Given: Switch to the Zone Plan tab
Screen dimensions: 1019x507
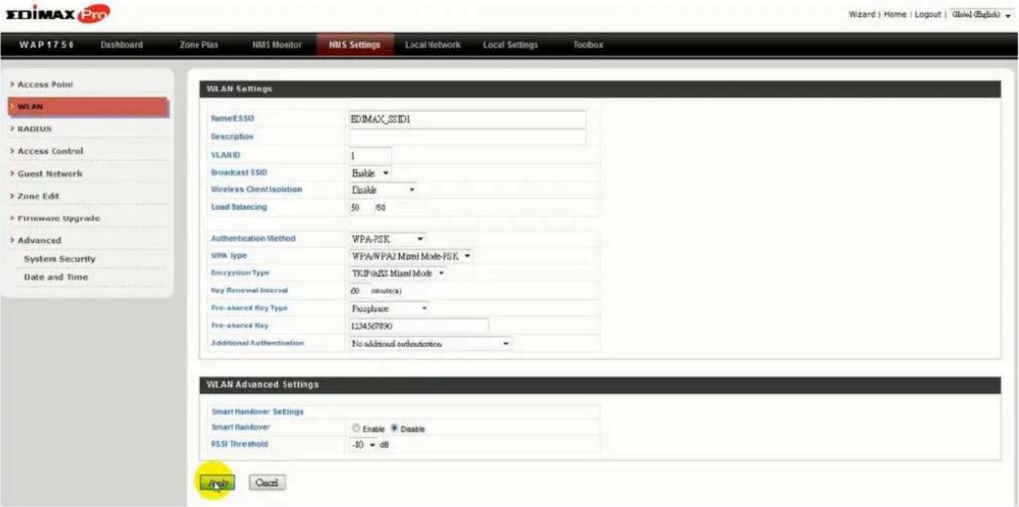Looking at the screenshot, I should 199,46.
